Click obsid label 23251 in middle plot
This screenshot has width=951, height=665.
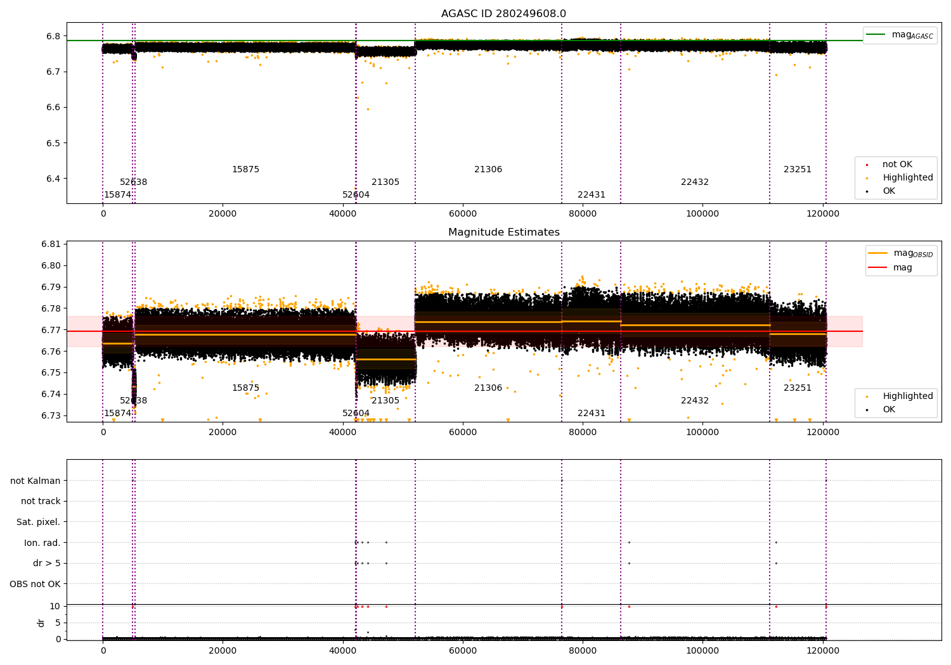[x=798, y=388]
